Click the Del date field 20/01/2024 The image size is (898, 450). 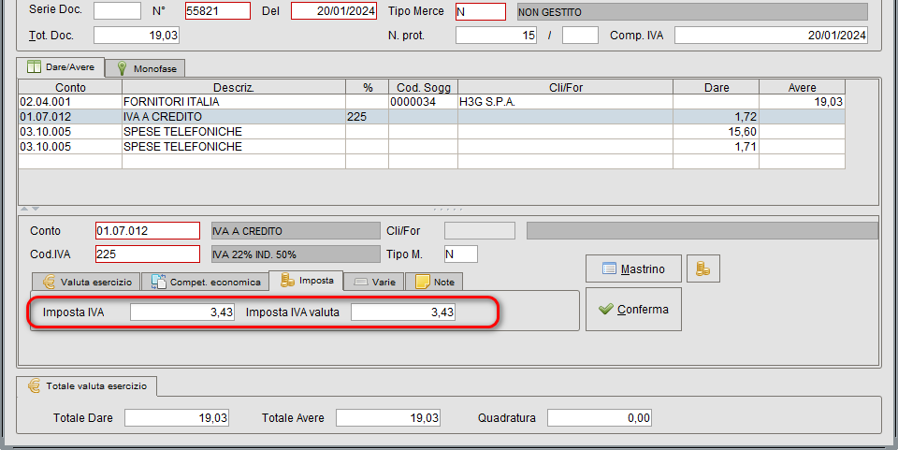pos(334,11)
